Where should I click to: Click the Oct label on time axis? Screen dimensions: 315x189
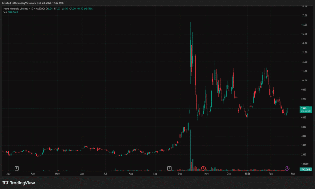tap(180, 174)
